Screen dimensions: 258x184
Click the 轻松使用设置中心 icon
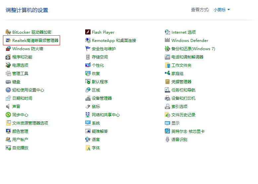[8, 90]
